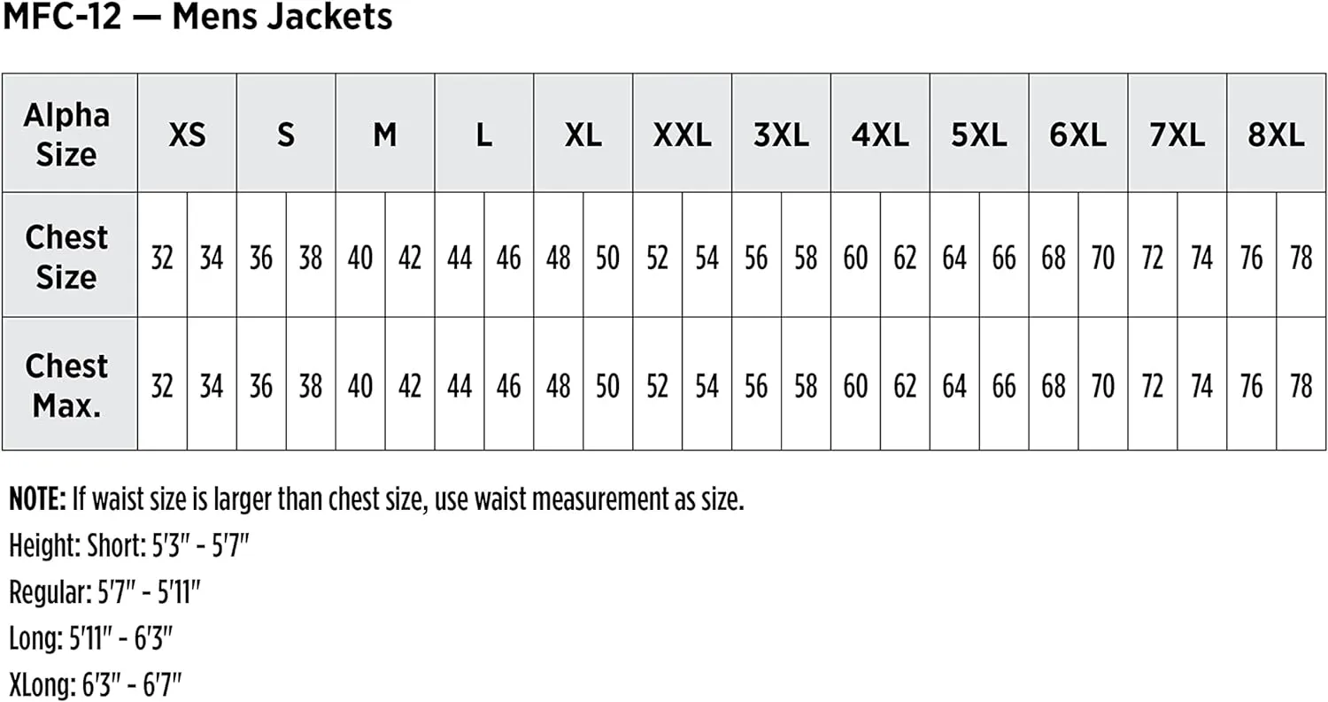Select 78 in the Chest Max. row
This screenshot has width=1328, height=702.
point(1301,387)
